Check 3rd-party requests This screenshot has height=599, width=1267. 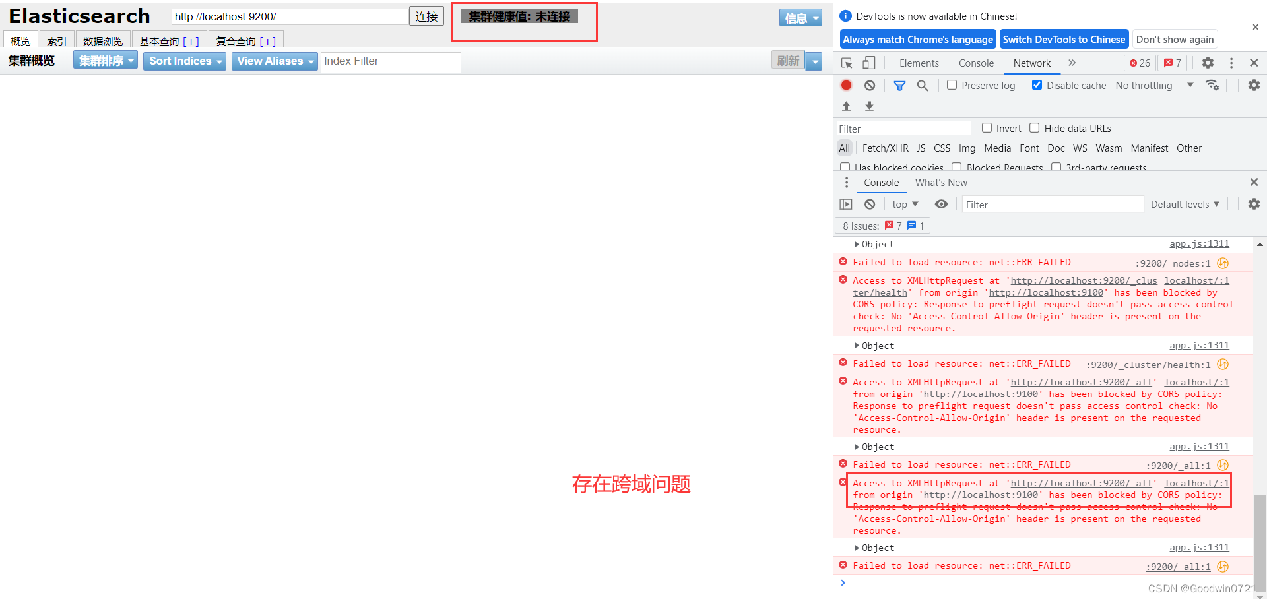pyautogui.click(x=1056, y=167)
